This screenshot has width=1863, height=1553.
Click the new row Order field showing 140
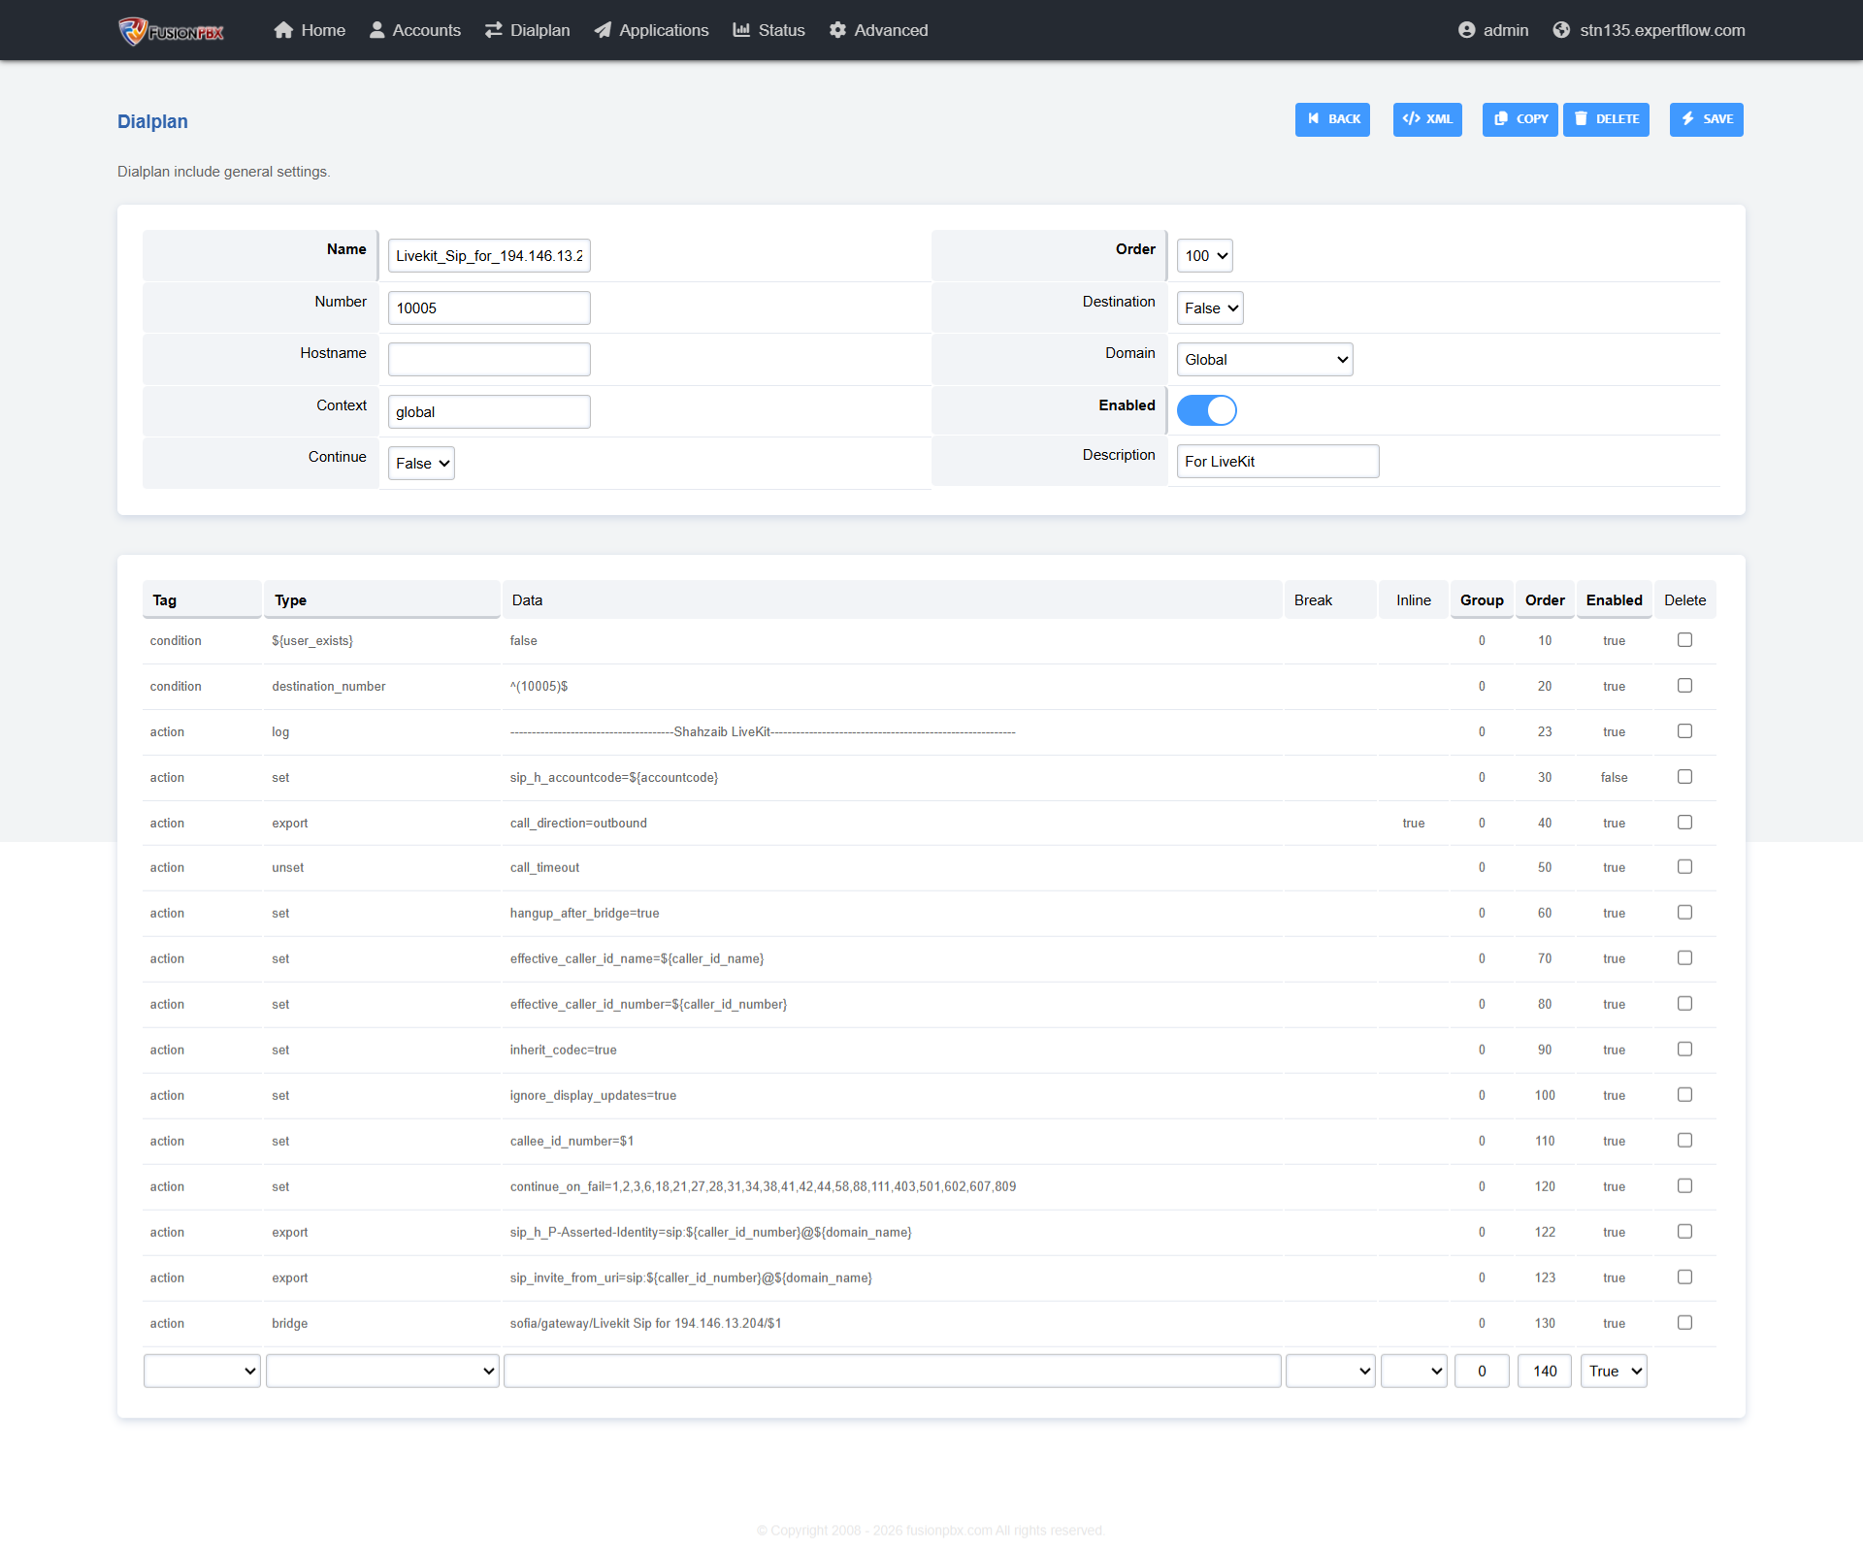pos(1545,1372)
